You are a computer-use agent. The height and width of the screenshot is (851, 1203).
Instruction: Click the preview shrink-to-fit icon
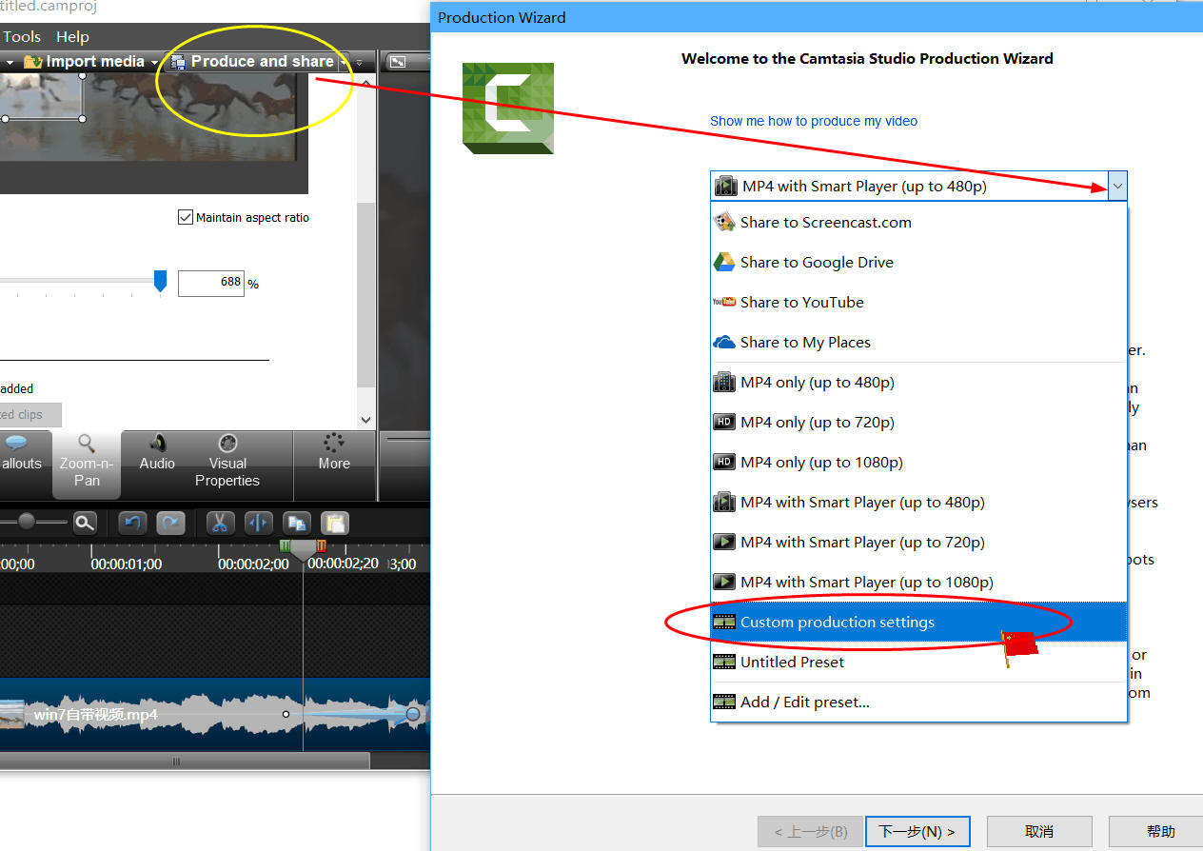398,62
